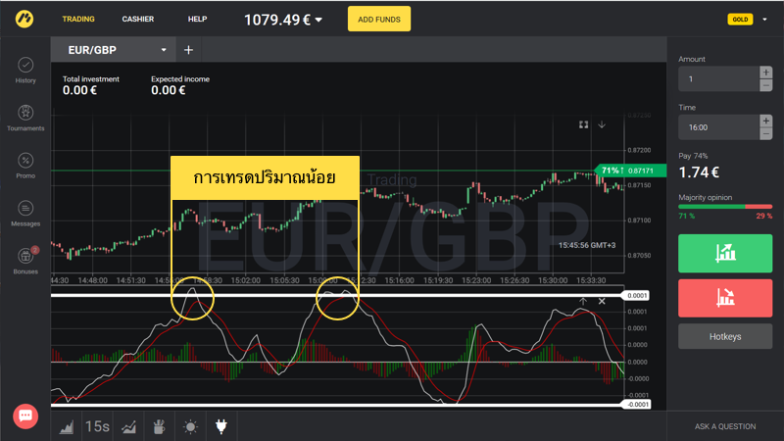Open the Promo section
Screen dimensions: 784x441
click(25, 166)
